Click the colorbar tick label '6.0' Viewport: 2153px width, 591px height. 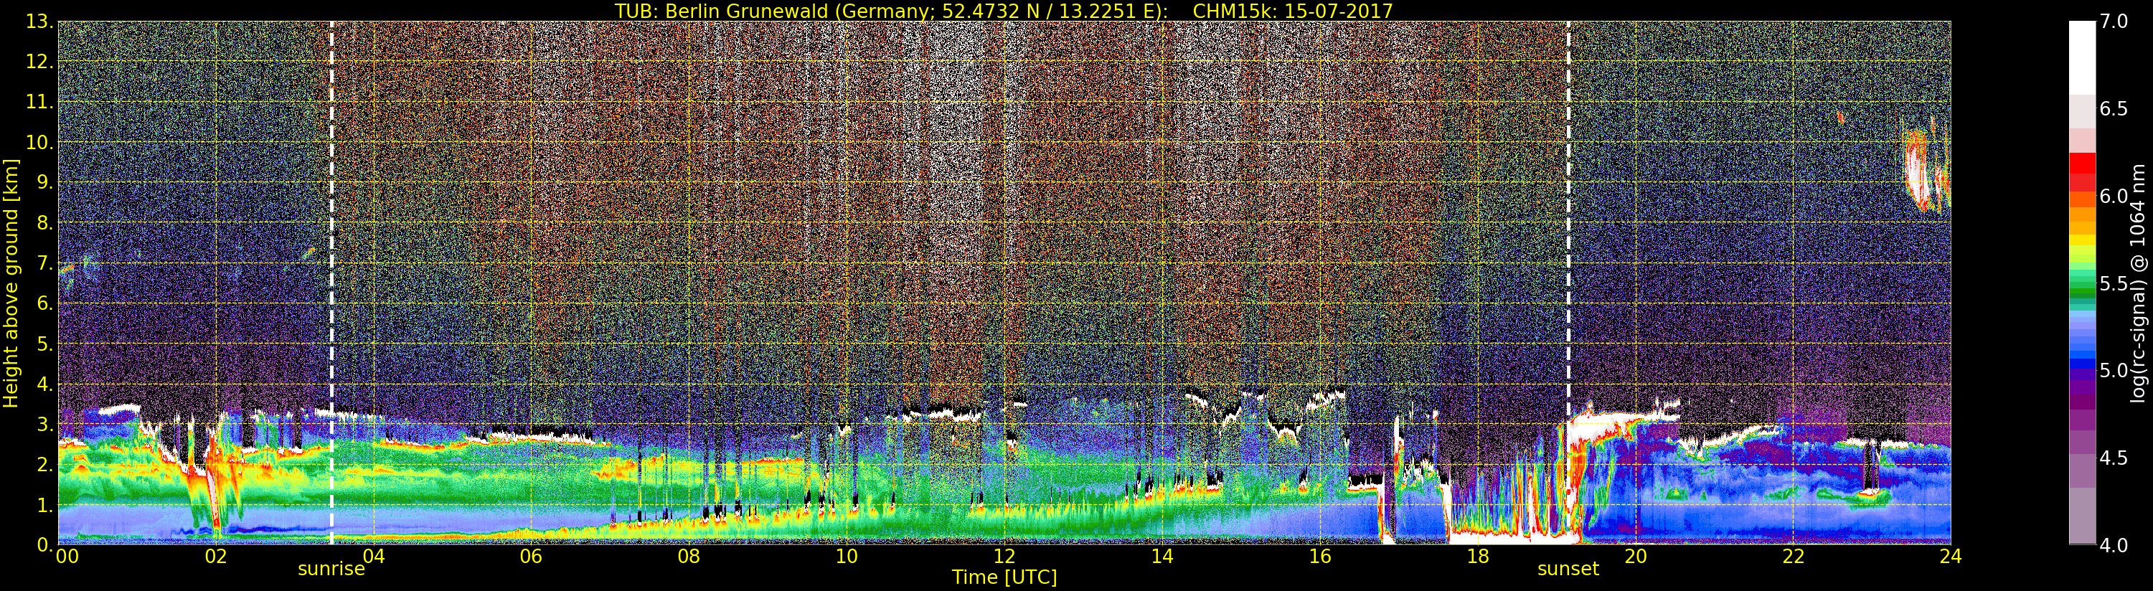[x=2114, y=197]
